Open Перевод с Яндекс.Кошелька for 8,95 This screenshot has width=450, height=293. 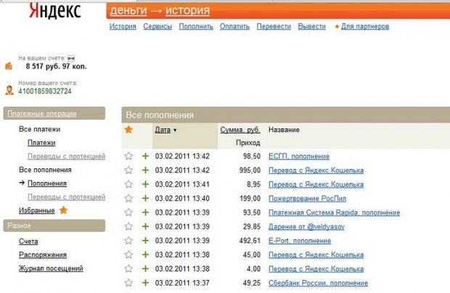[316, 184]
